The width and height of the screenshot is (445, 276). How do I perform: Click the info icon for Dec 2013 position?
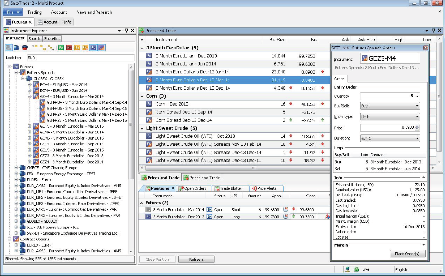pyautogui.click(x=209, y=217)
